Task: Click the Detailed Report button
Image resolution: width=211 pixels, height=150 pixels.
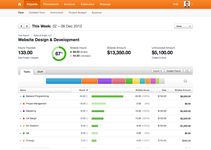Action: [x=174, y=71]
